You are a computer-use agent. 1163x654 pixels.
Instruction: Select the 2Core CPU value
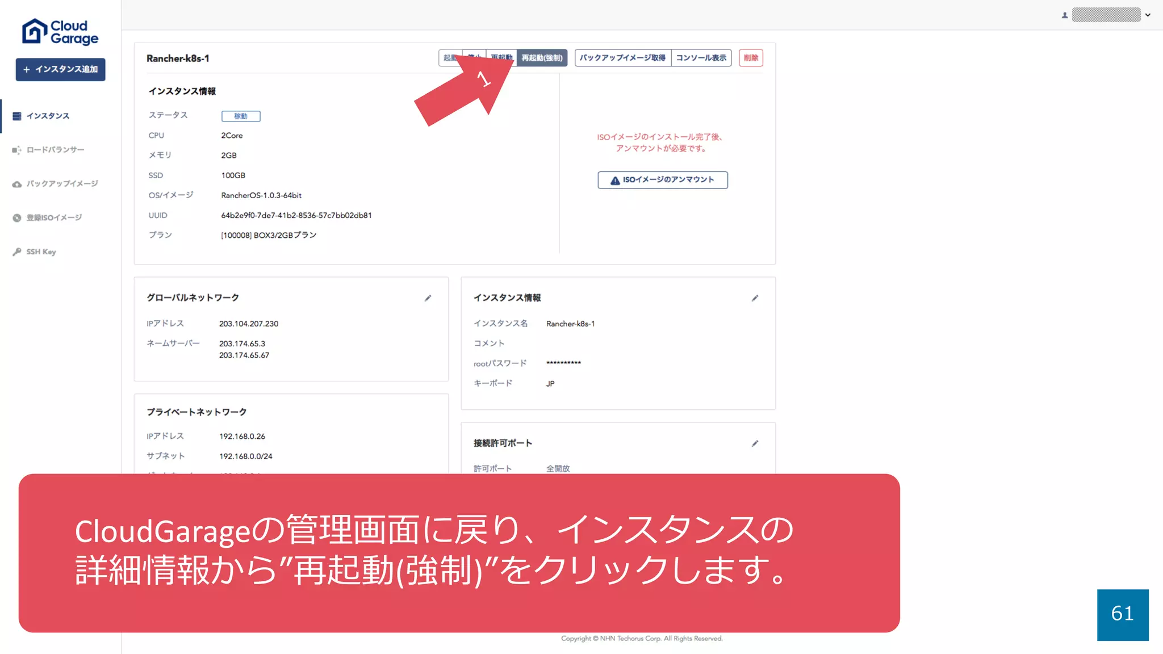(232, 136)
